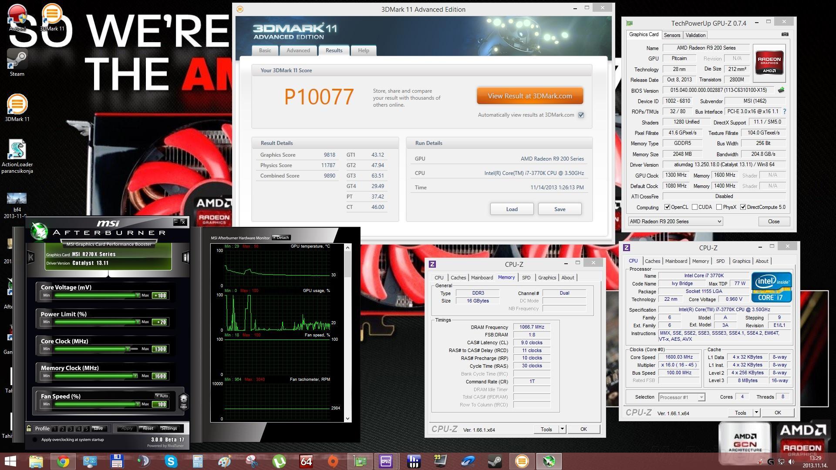Click Memory Clock slider handle
836x470 pixels.
coord(135,376)
